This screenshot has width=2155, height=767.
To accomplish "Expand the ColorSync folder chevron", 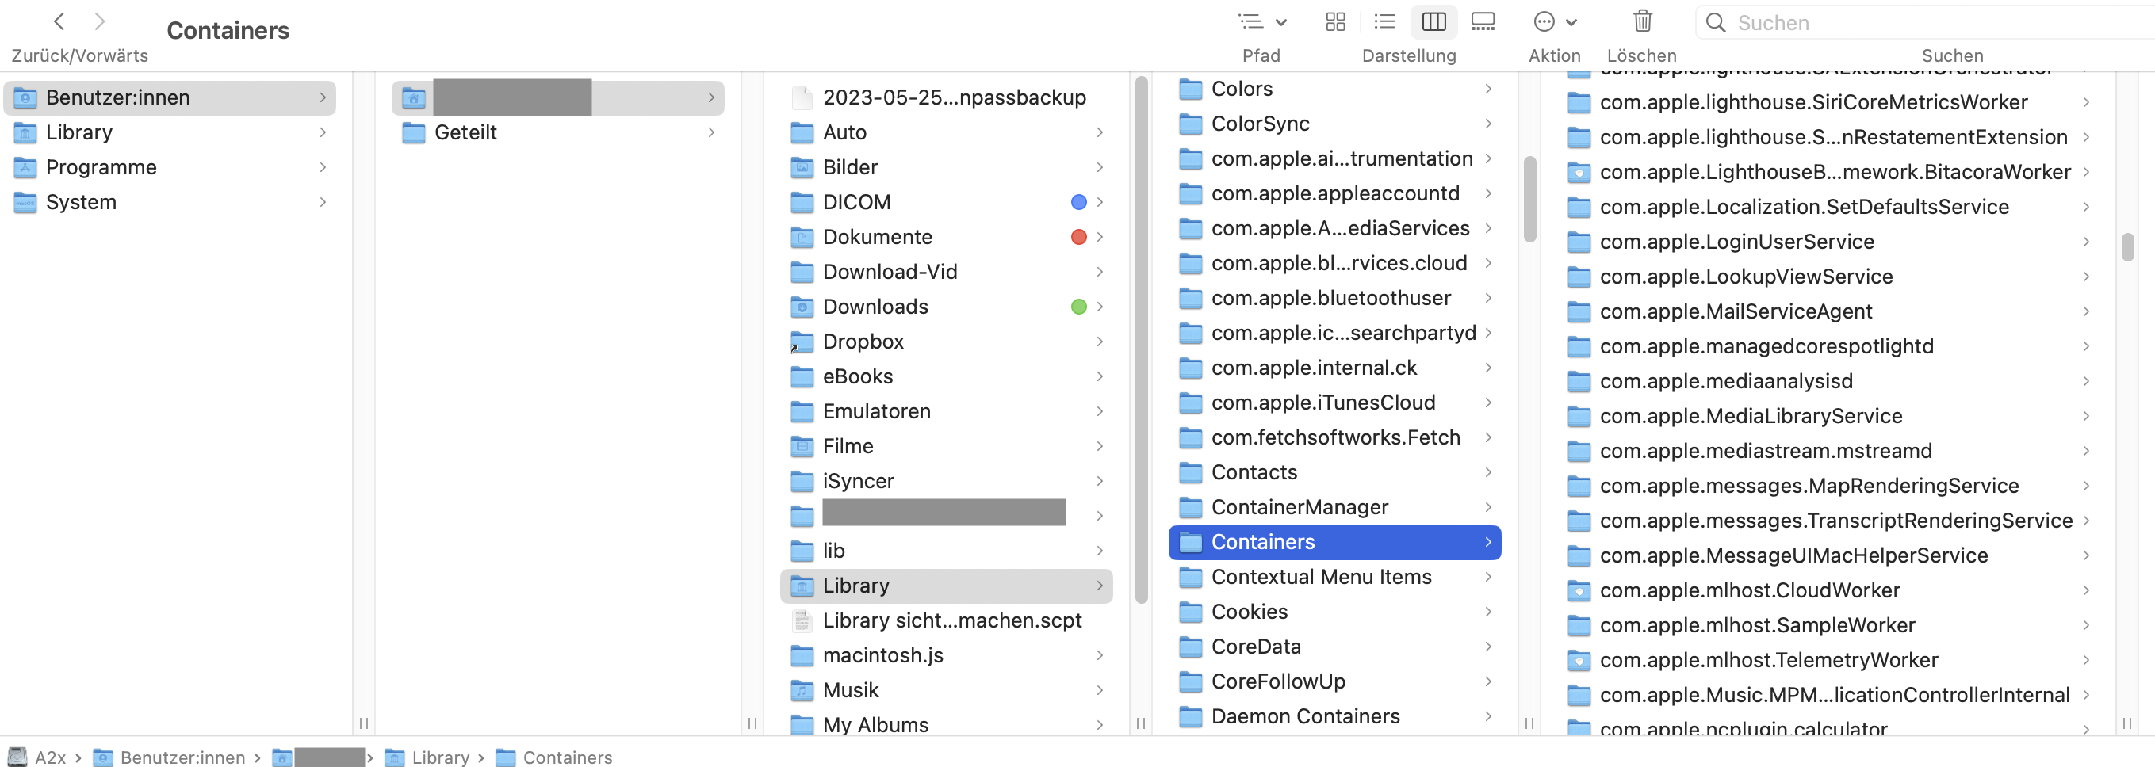I will pos(1487,124).
